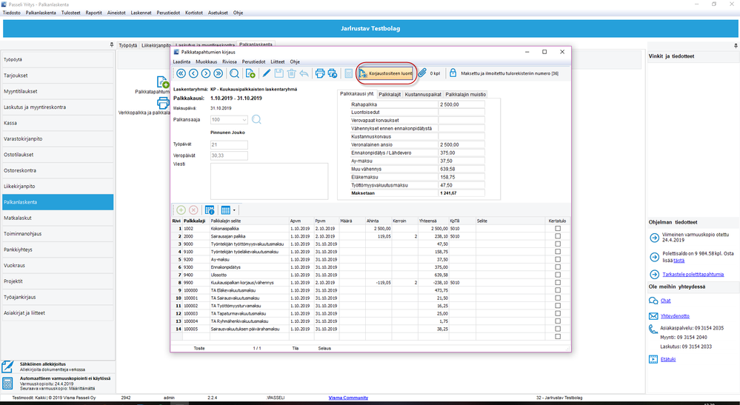The width and height of the screenshot is (740, 405).
Task: Click into the Viesti text box
Action: pyautogui.click(x=269, y=181)
